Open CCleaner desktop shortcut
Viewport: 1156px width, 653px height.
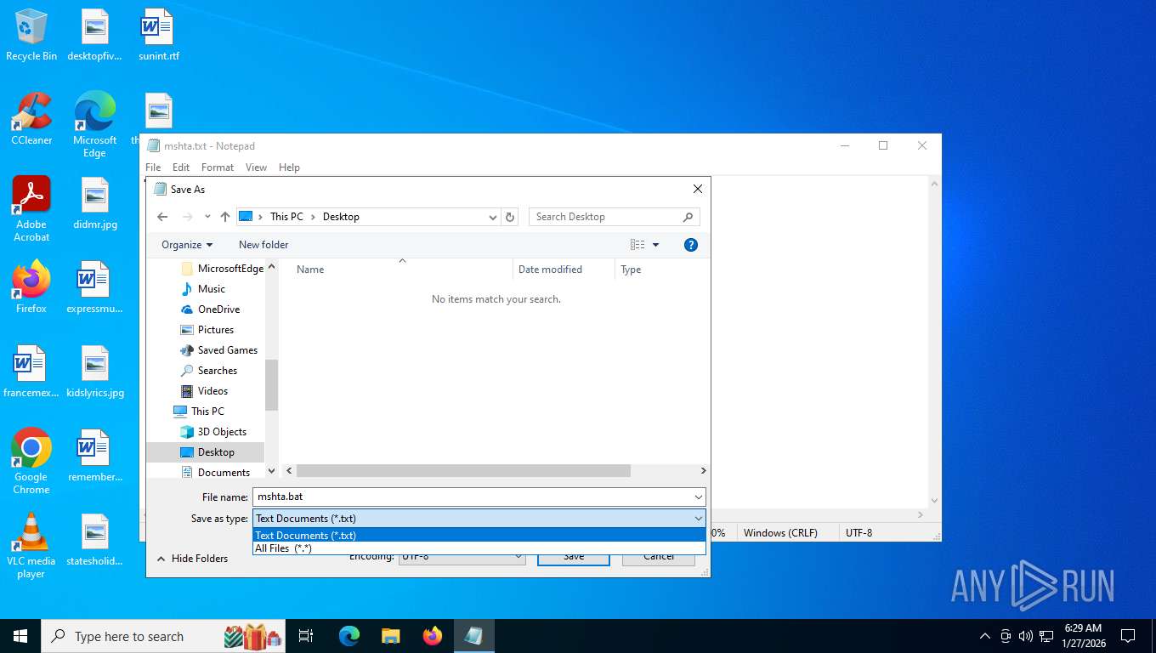click(x=31, y=119)
